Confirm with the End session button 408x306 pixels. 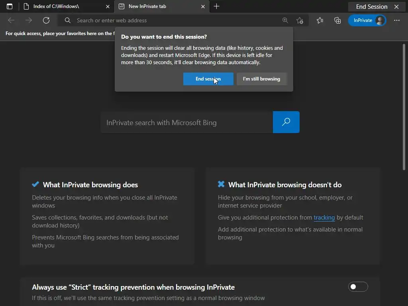coord(208,79)
